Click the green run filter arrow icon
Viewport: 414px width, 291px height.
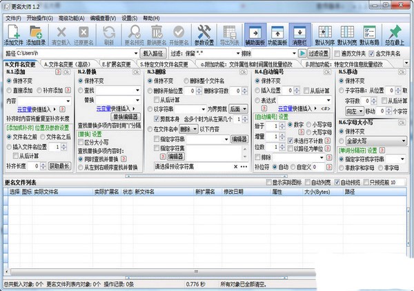click(302, 52)
